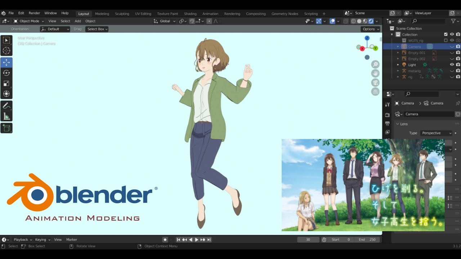Toggle camera view gizmo icon

[x=376, y=82]
